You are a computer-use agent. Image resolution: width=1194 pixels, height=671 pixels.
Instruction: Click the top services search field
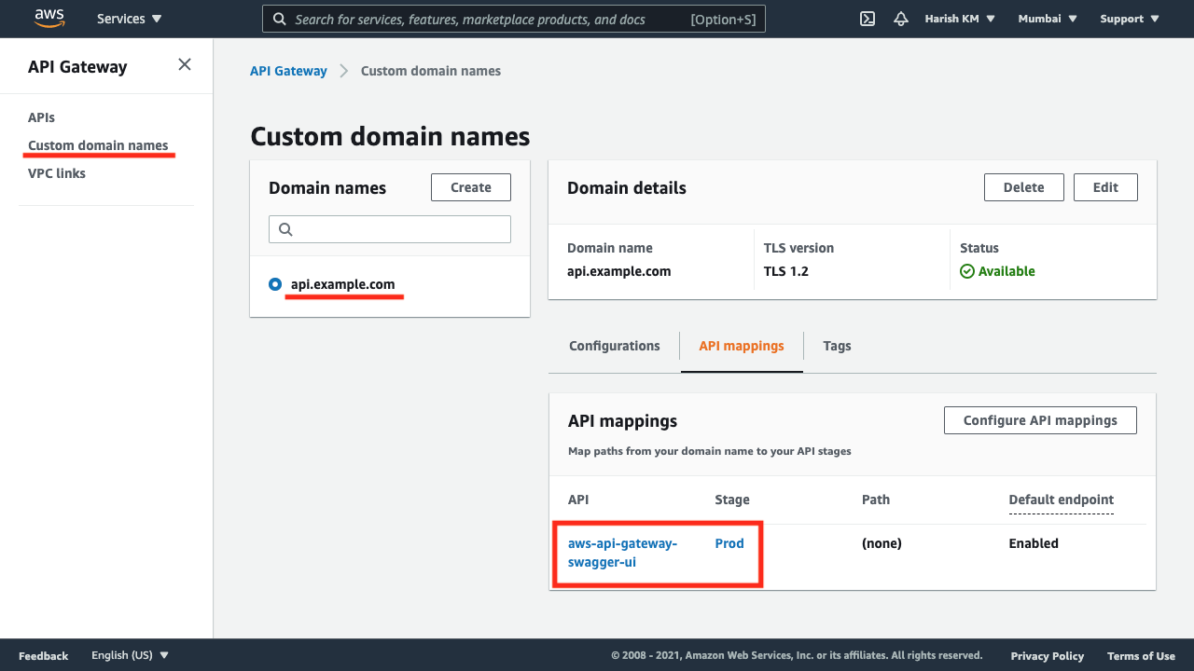[x=513, y=19]
